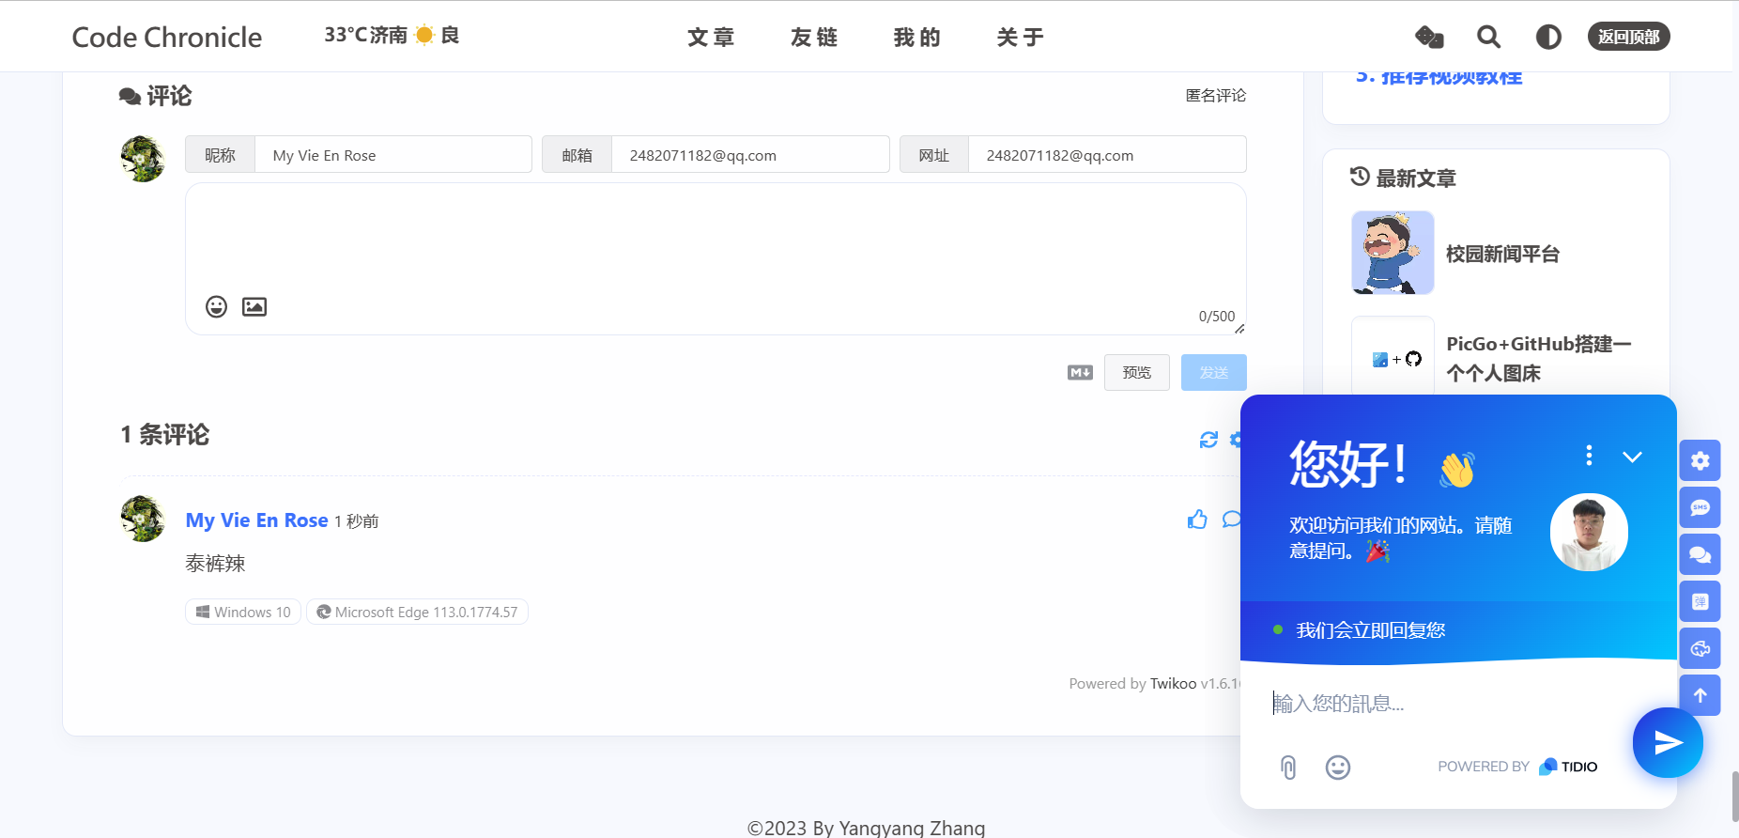Click the page vertical scrollbar thumb
This screenshot has width=1739, height=838.
pyautogui.click(x=1734, y=797)
